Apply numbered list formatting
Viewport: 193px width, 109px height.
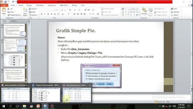(x=79, y=10)
